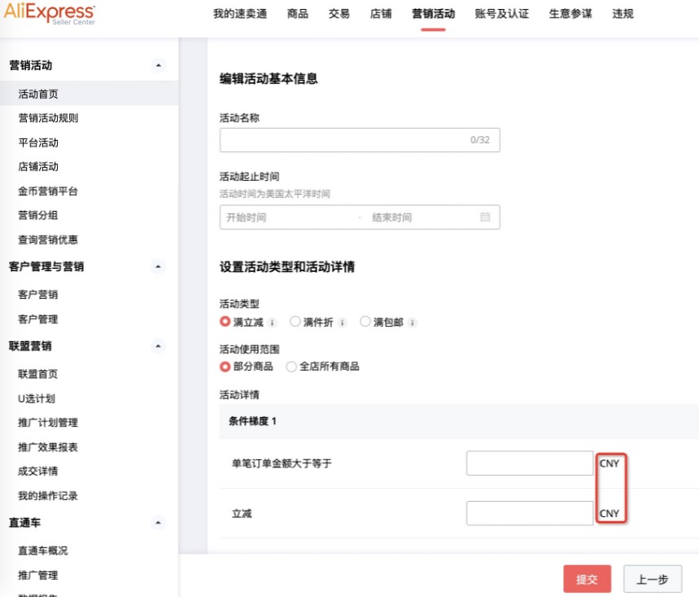Screen dimensions: 699x597
Task: Click the 设置活动类型和活动详情 heading
Action: click(x=287, y=267)
